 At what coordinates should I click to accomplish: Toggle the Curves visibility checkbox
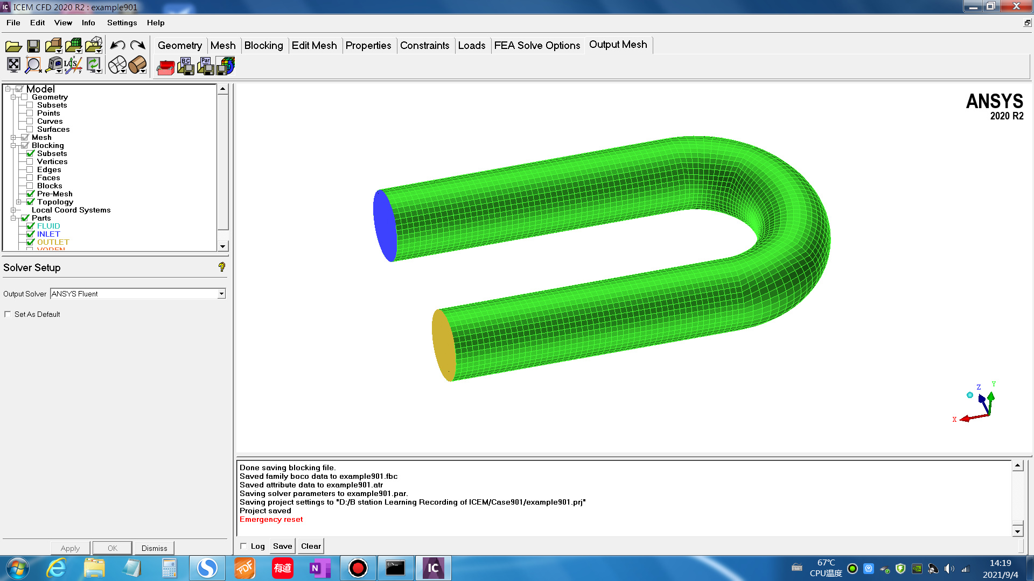(30, 122)
